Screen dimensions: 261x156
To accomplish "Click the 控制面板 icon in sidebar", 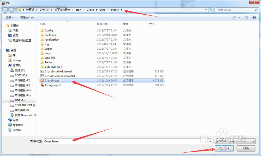I will point(10,125).
